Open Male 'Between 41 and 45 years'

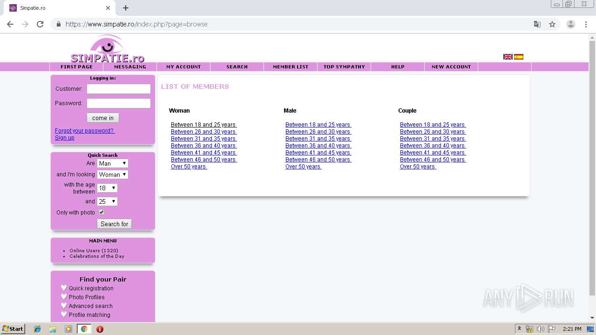click(x=318, y=153)
